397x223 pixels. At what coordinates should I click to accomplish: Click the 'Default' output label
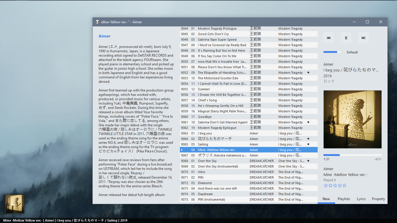pyautogui.click(x=352, y=52)
